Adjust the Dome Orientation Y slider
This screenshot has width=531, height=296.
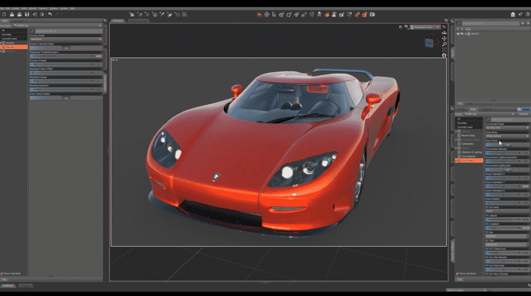(503, 186)
